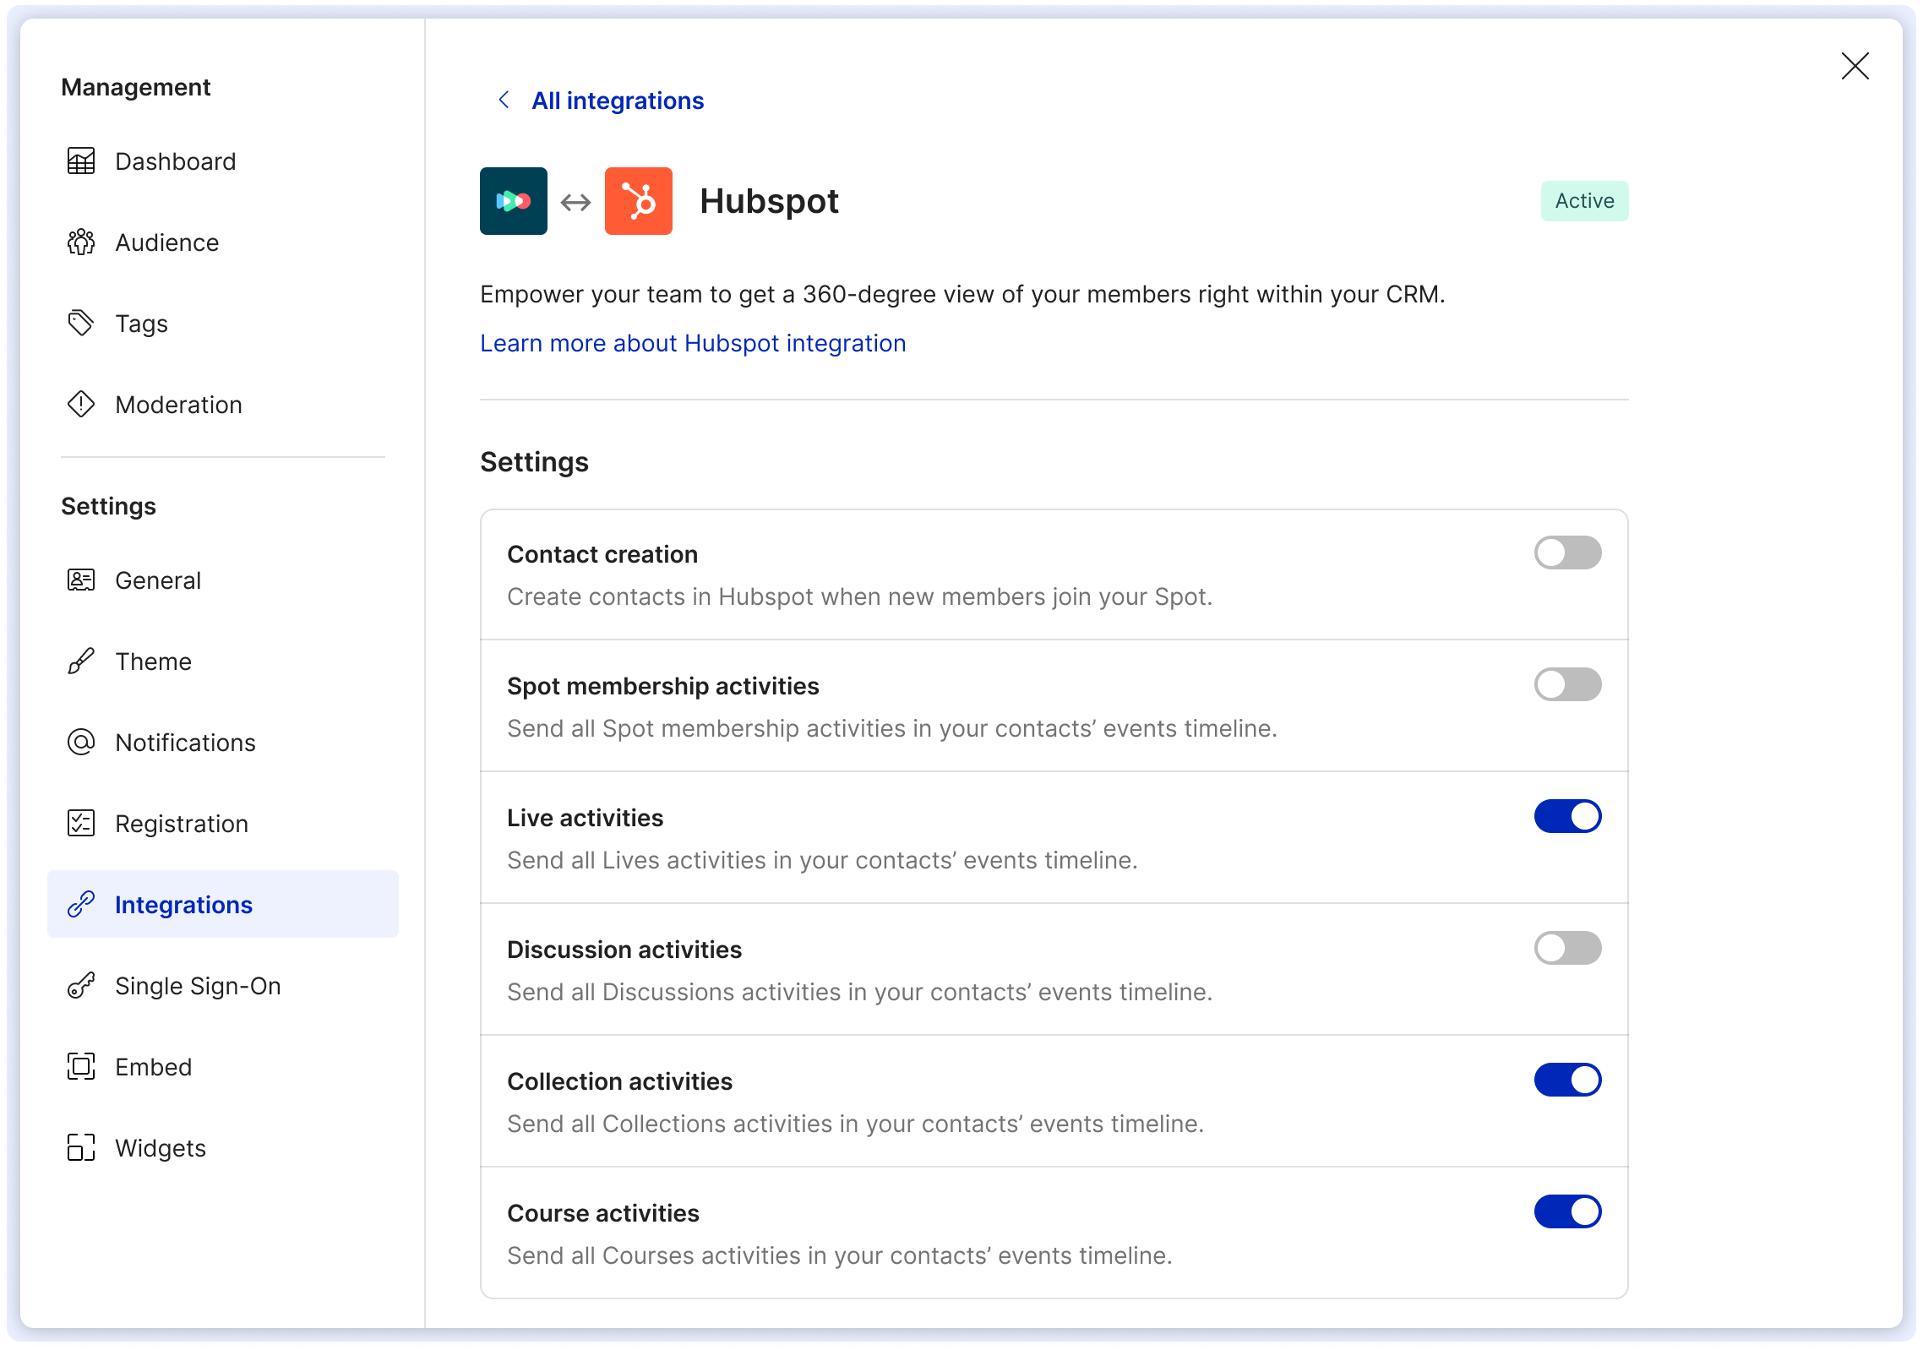Select the Single Sign-On key icon
Viewport: 1923px width, 1350px height.
pos(81,986)
